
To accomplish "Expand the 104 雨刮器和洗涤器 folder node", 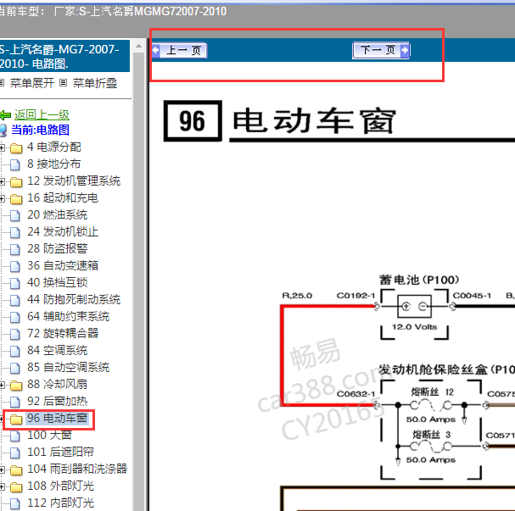I will point(2,469).
